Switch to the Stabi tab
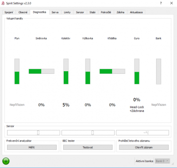The width and height of the screenshot is (177, 168). coord(92,12)
